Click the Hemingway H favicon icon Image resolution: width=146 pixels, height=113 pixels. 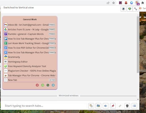6,62
